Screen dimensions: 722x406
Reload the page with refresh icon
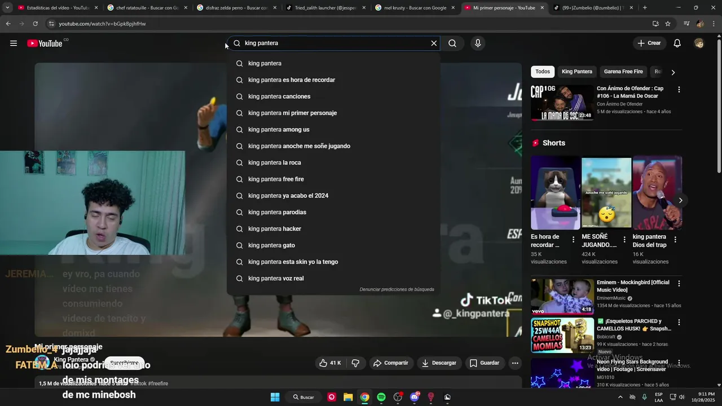35,24
